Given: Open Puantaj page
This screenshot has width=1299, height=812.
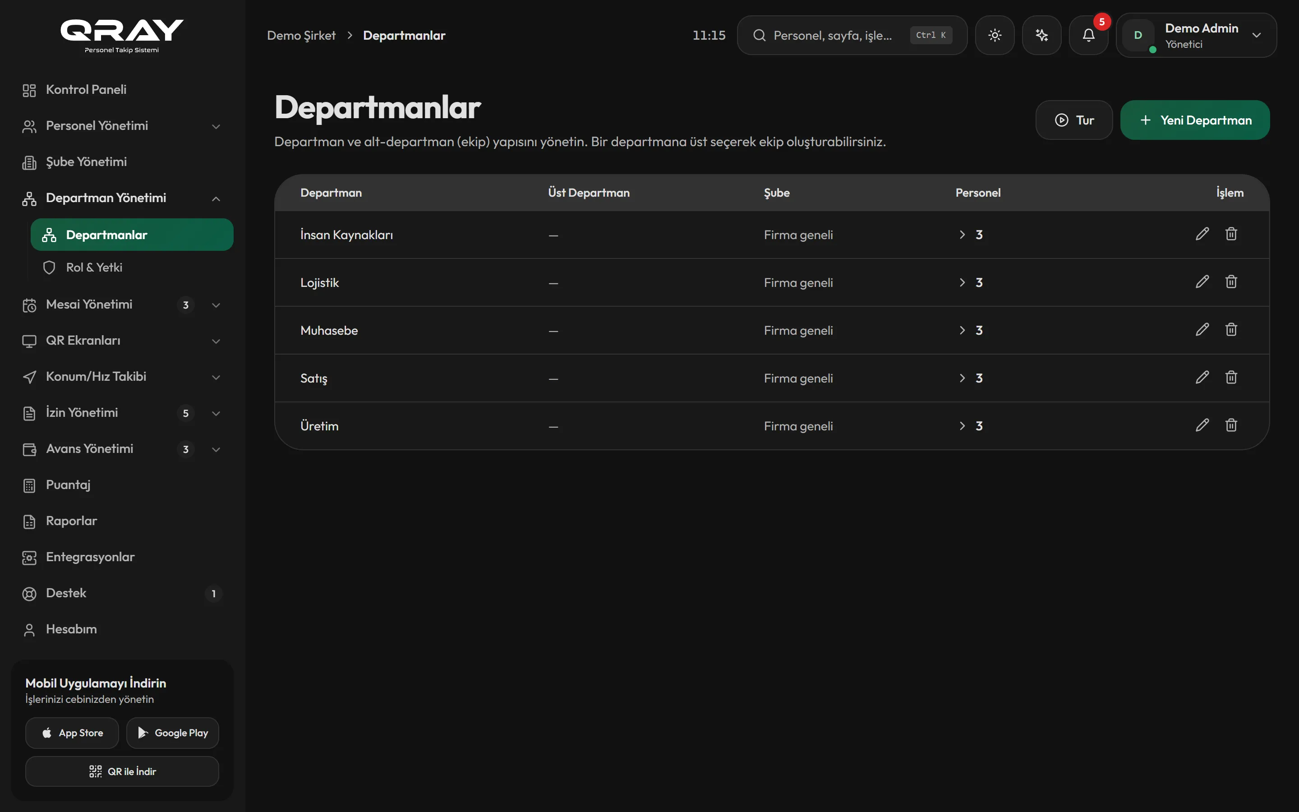Looking at the screenshot, I should click(x=122, y=485).
